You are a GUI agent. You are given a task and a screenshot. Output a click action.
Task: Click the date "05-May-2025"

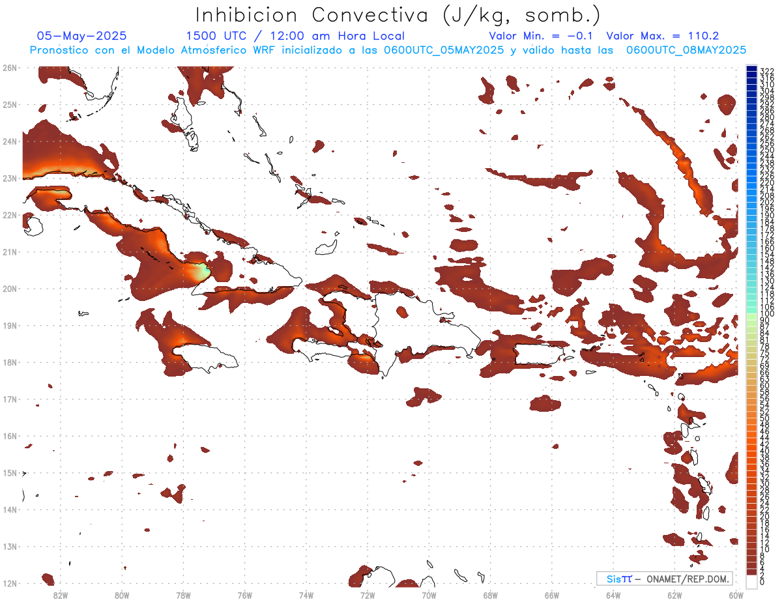[x=82, y=36]
